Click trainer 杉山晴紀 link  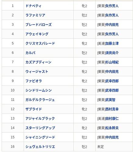112,62
